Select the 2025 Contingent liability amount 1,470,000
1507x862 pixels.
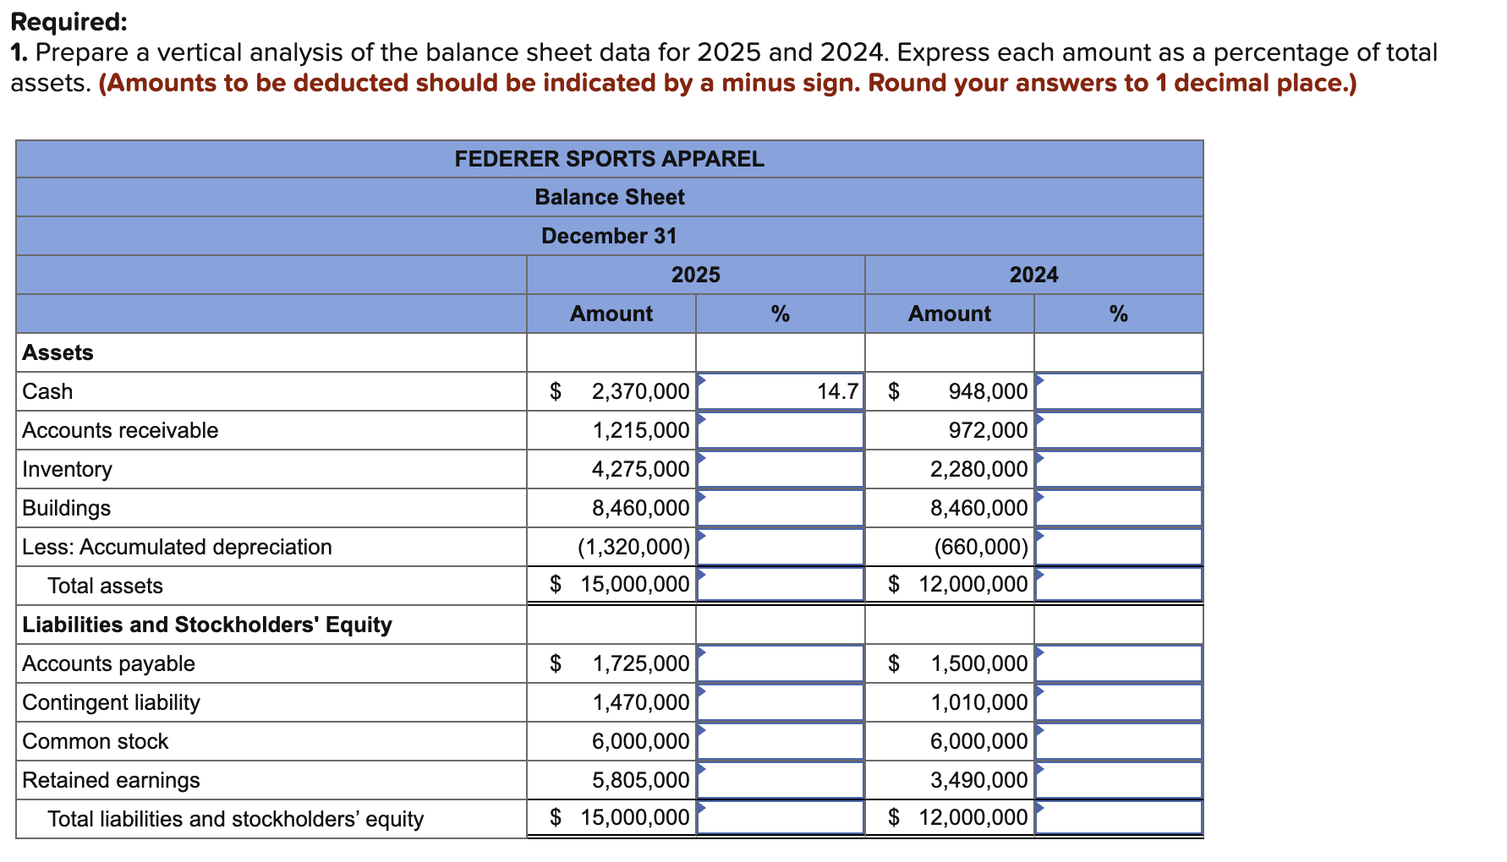coord(640,702)
